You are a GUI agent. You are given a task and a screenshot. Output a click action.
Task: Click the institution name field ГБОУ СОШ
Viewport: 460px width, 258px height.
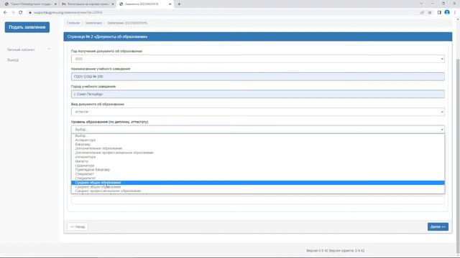[257, 77]
